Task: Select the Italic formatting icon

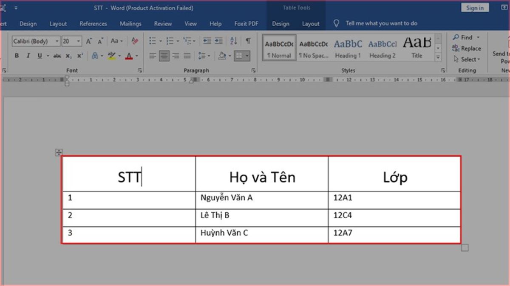Action: coord(28,56)
